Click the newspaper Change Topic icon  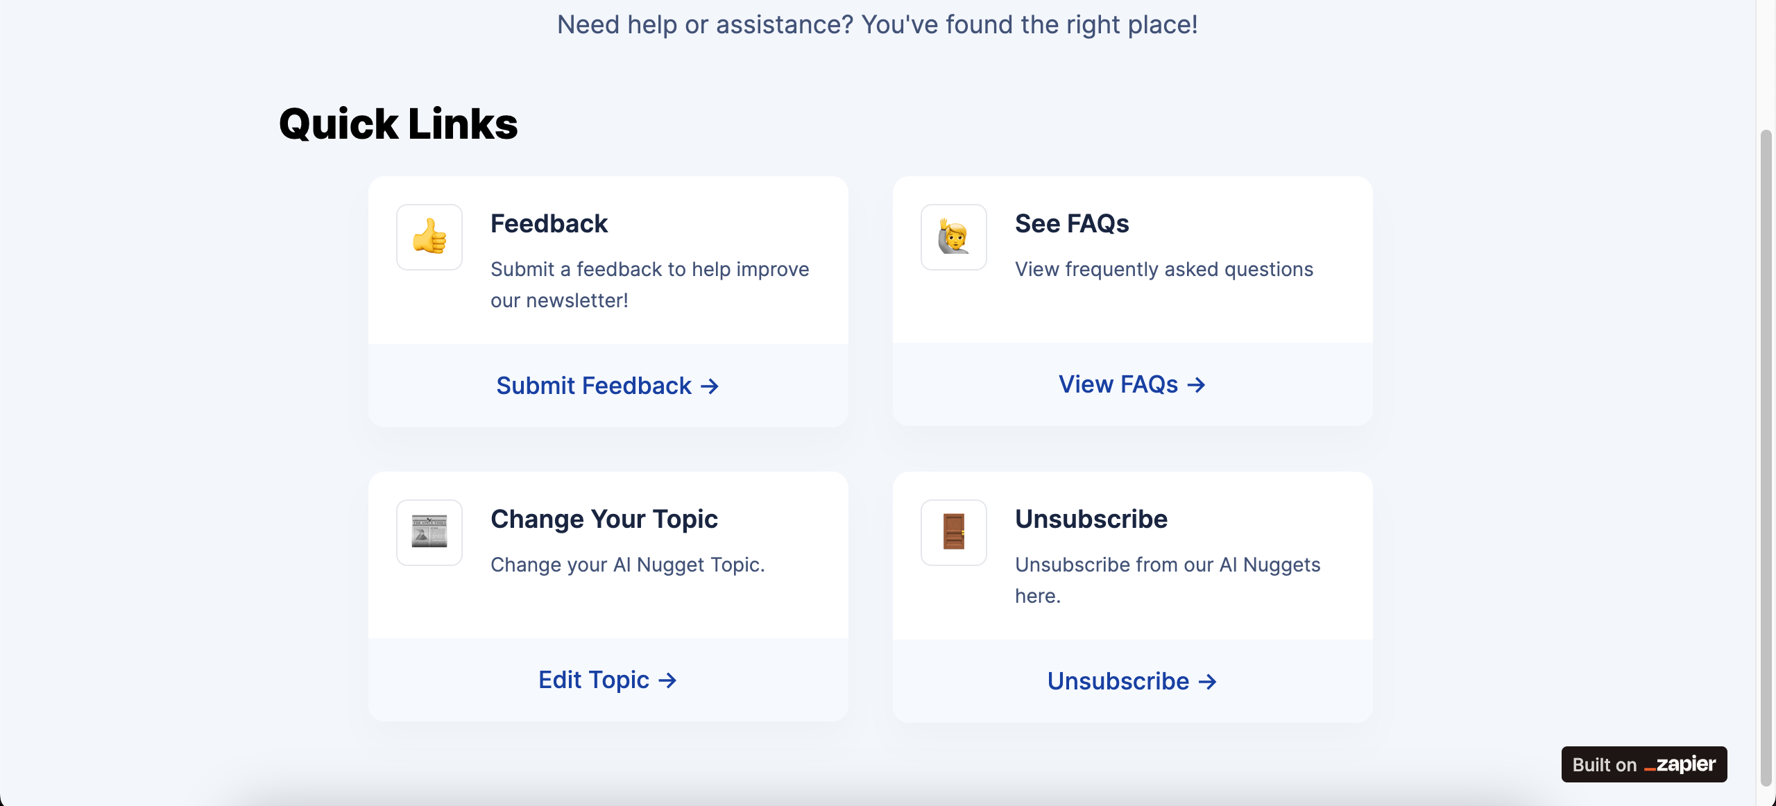point(429,533)
